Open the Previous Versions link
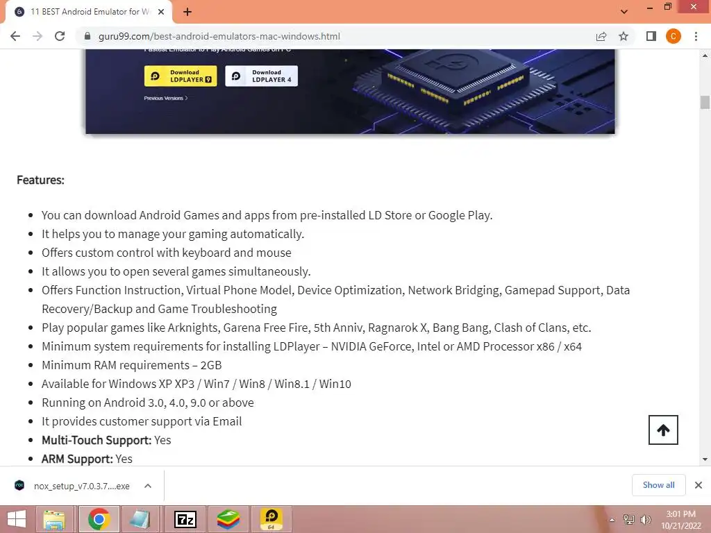711x533 pixels. (165, 98)
